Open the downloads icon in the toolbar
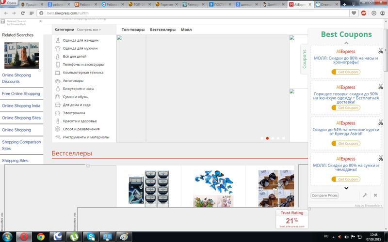 (373, 13)
